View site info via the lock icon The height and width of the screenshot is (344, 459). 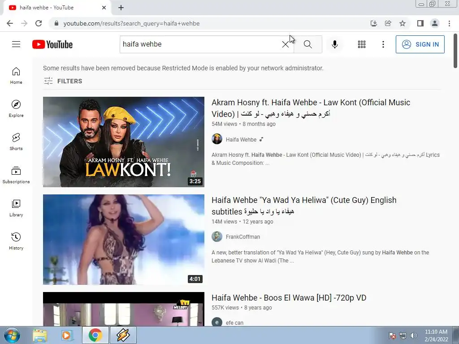coord(56,23)
